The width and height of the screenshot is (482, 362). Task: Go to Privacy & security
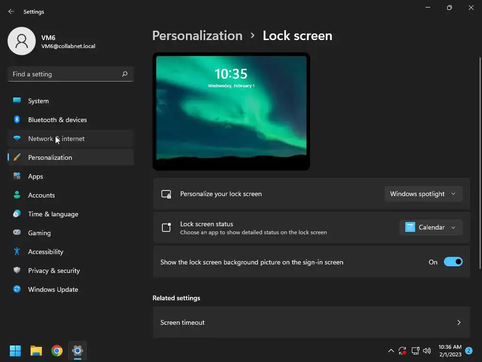(x=71, y=271)
